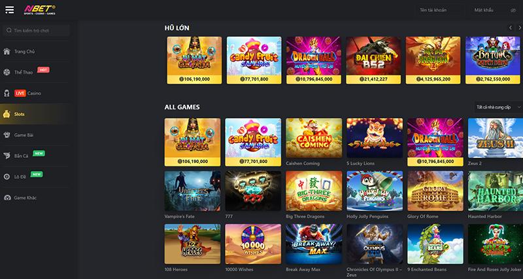
Task: Click the Game Bài cards icon
Action: (x=7, y=135)
